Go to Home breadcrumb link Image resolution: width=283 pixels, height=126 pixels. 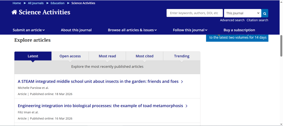point(17,3)
